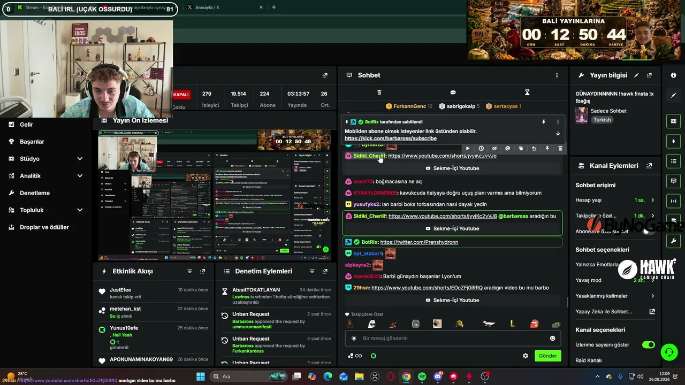The width and height of the screenshot is (685, 385).
Task: Edit stream info with the pencil icon
Action: pyautogui.click(x=636, y=75)
